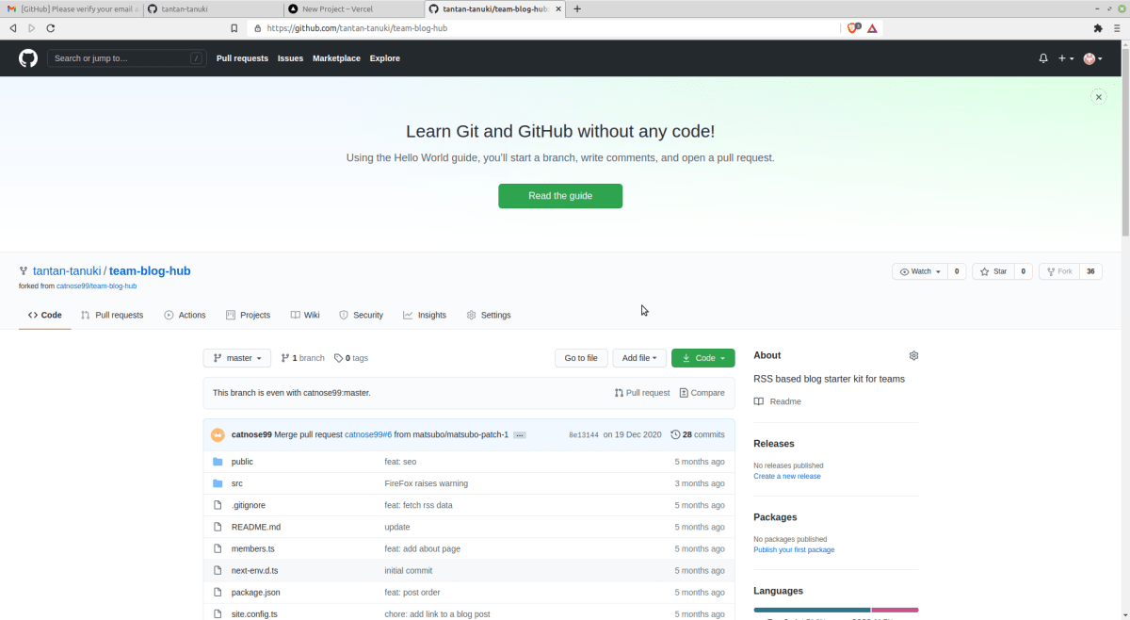The width and height of the screenshot is (1130, 620).
Task: Open Pull requests in top navigation
Action: [x=242, y=58]
